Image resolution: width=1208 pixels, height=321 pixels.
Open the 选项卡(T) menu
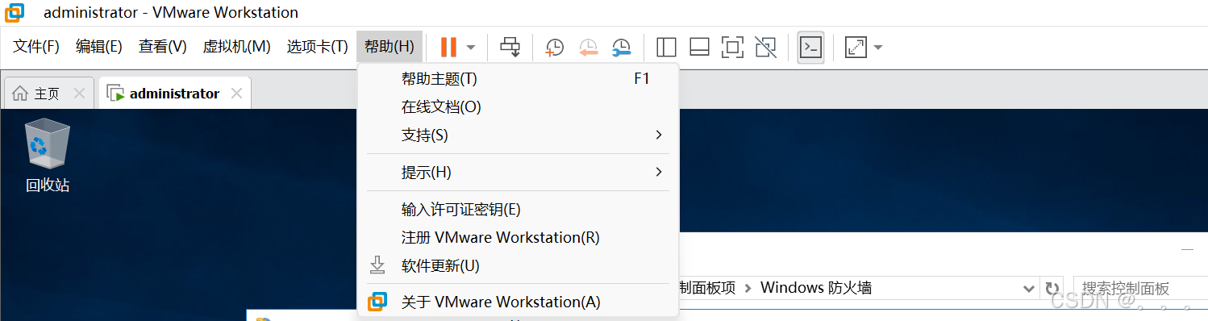coord(317,47)
